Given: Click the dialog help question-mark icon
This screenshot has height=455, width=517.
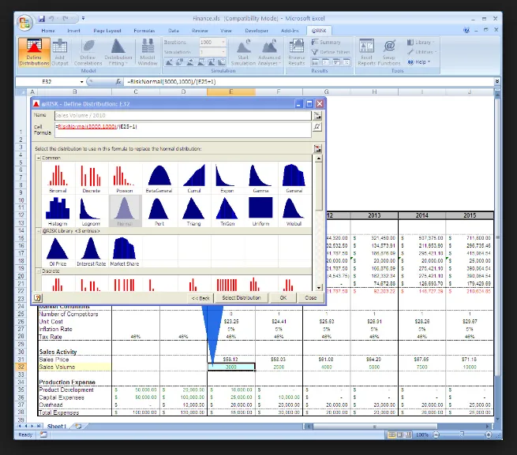Looking at the screenshot, I should [37, 298].
